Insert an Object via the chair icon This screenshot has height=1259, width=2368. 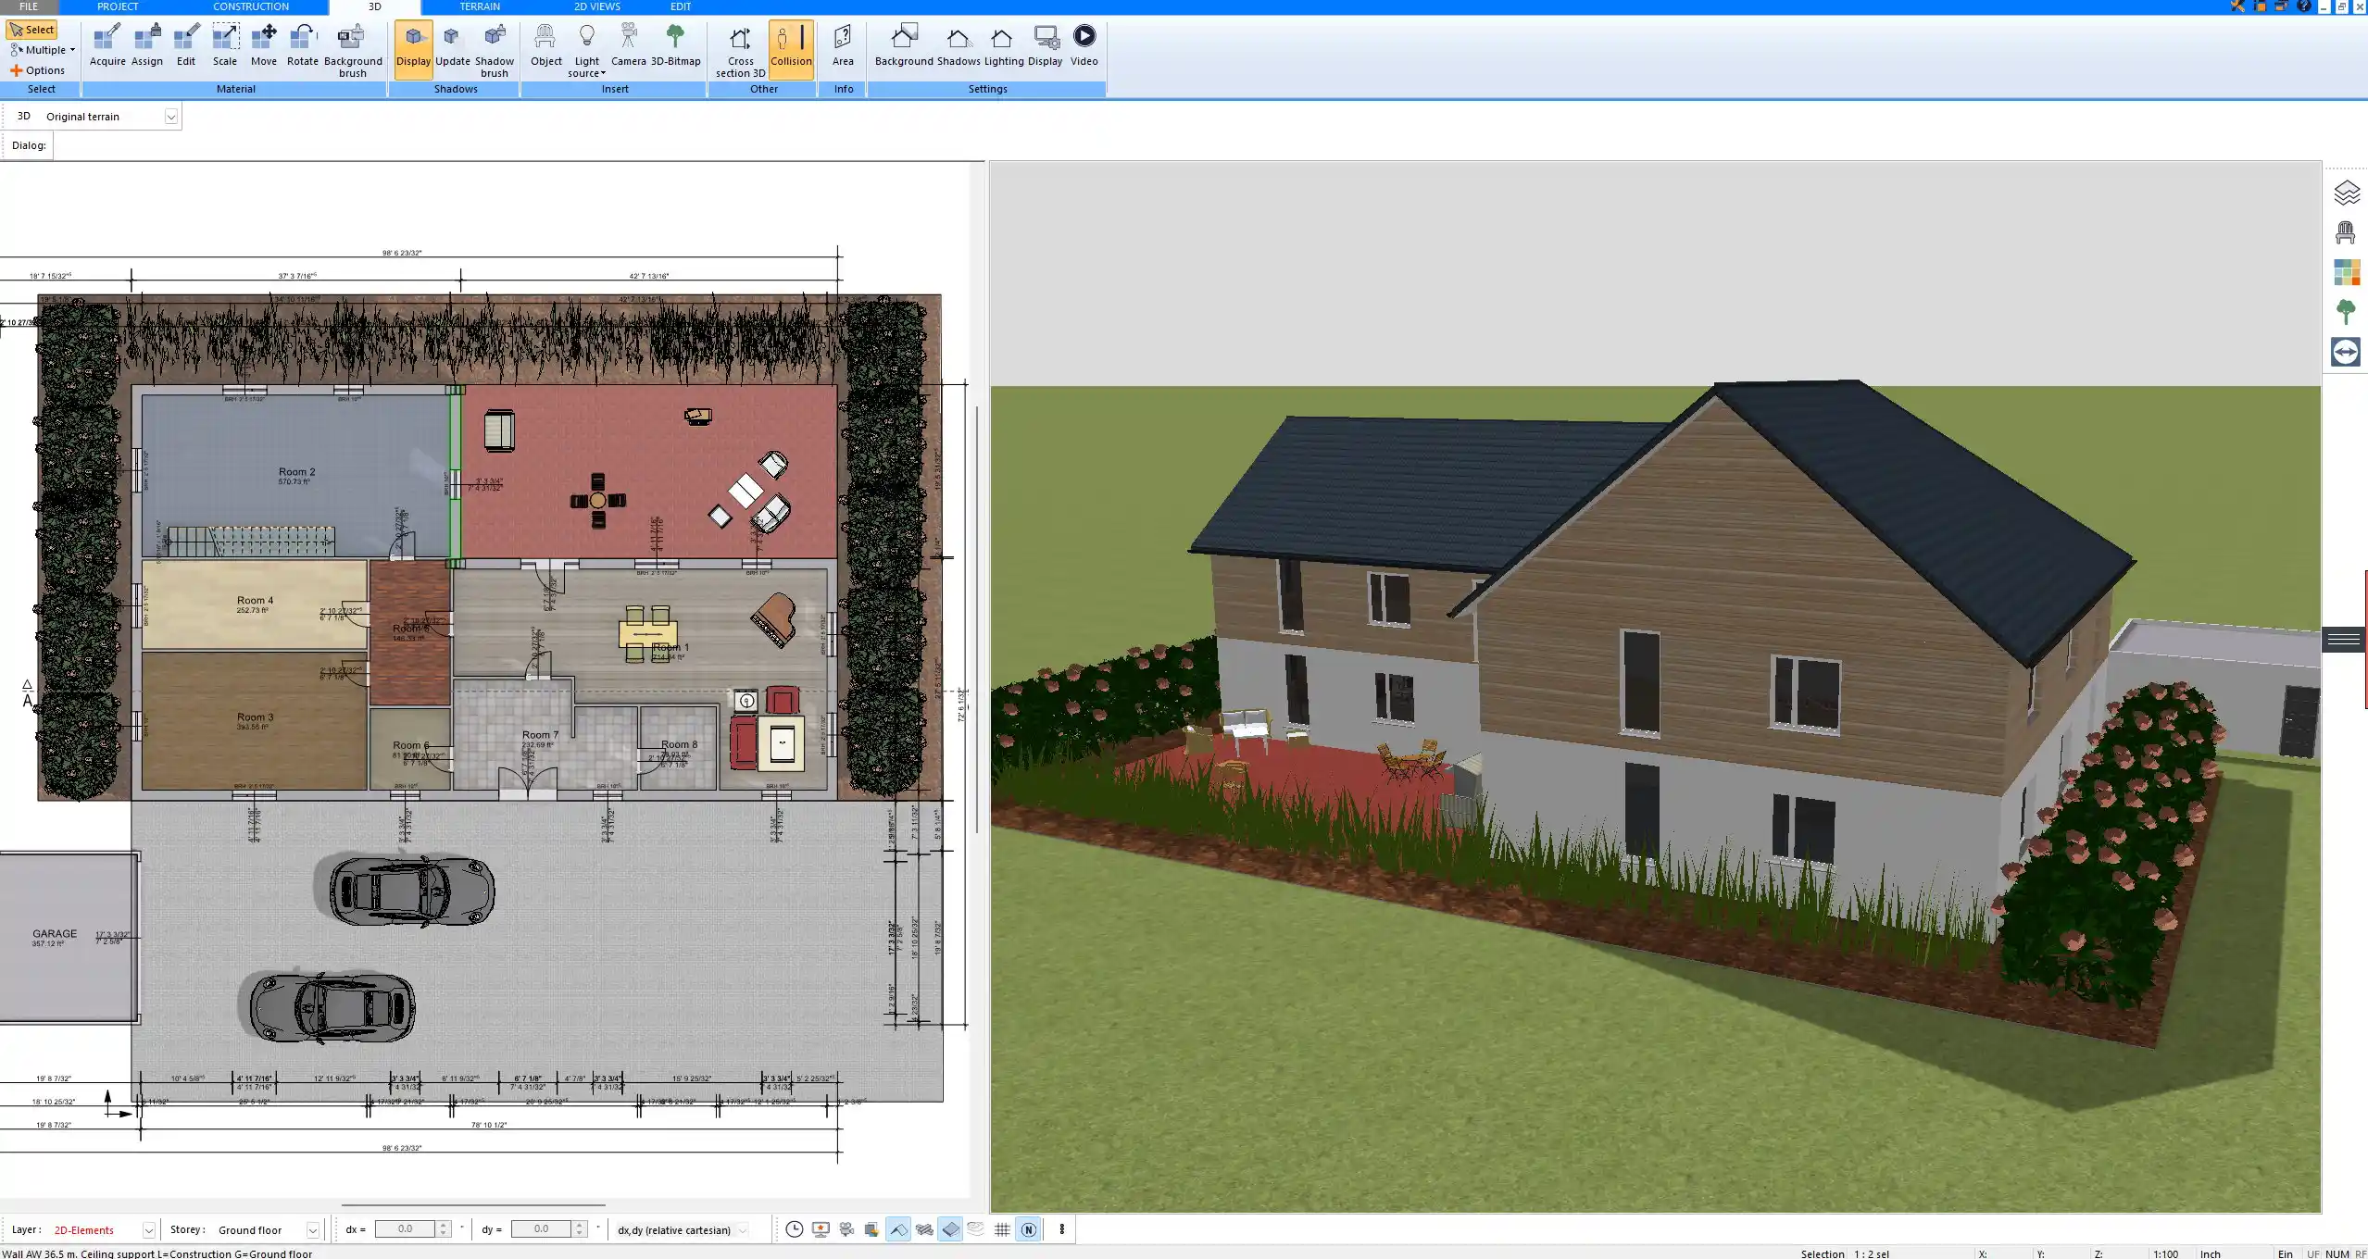(x=546, y=45)
